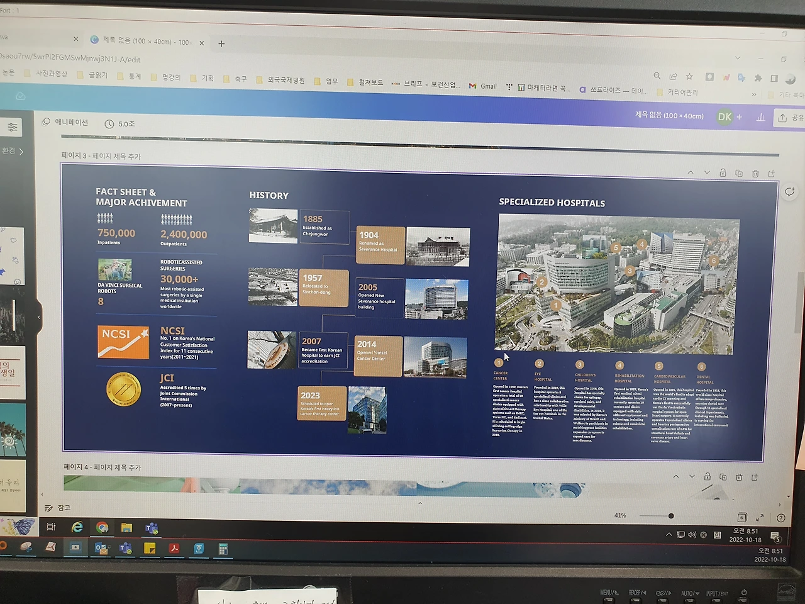
Task: Click the page 4 title 페이지 제목 추가
Action: [118, 467]
